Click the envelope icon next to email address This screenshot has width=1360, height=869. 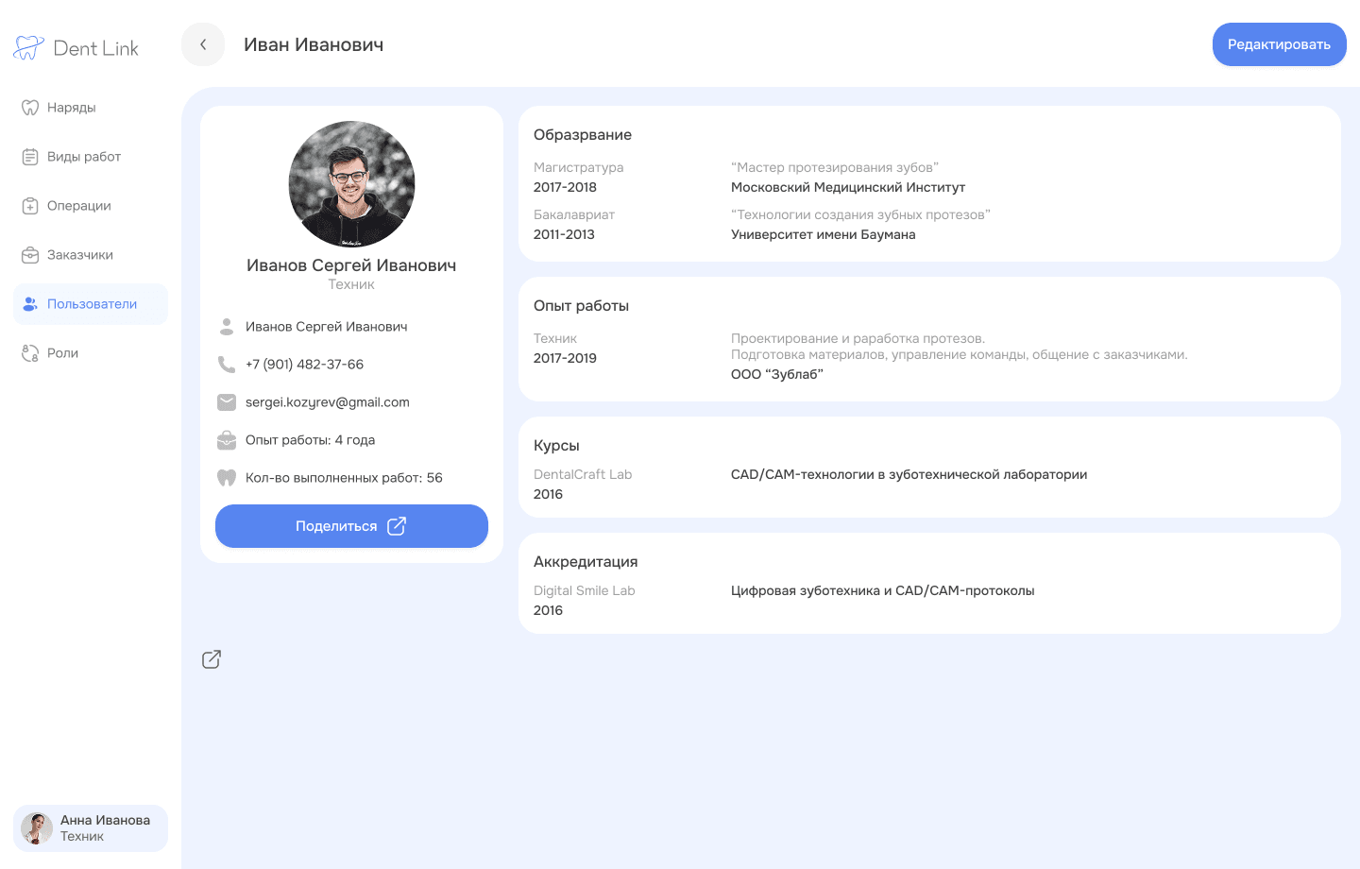(227, 402)
